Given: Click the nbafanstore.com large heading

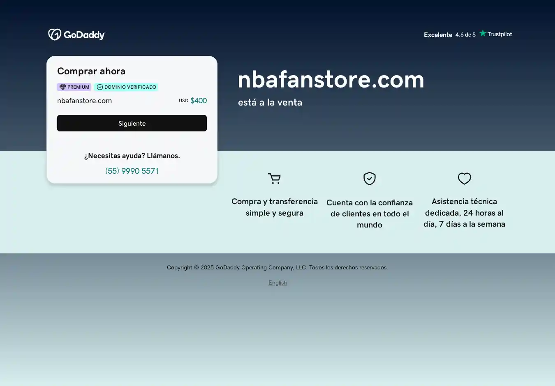Looking at the screenshot, I should pos(331,79).
